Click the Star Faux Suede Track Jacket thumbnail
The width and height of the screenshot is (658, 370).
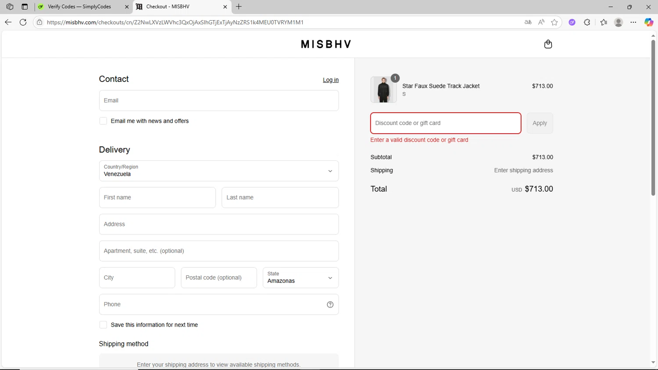pyautogui.click(x=383, y=89)
